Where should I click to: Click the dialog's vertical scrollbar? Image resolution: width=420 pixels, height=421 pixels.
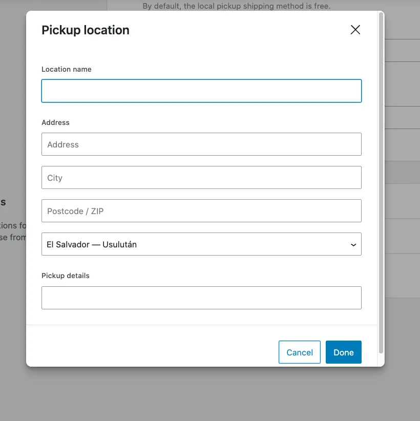pos(381,184)
